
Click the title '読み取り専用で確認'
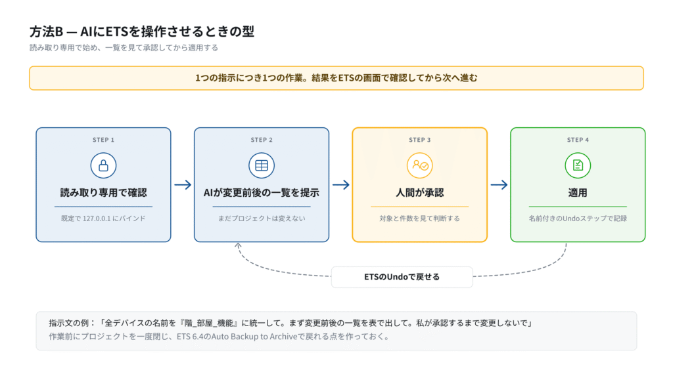[x=103, y=193]
